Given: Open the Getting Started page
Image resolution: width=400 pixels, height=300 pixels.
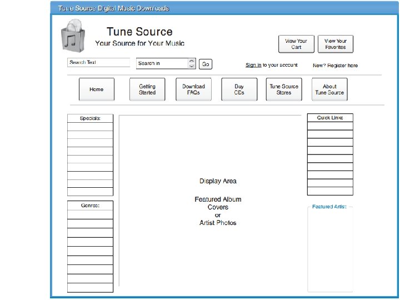Looking at the screenshot, I should tap(147, 89).
